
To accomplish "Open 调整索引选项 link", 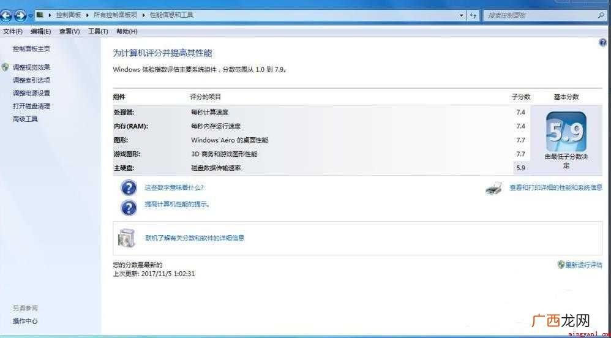I will tap(31, 80).
